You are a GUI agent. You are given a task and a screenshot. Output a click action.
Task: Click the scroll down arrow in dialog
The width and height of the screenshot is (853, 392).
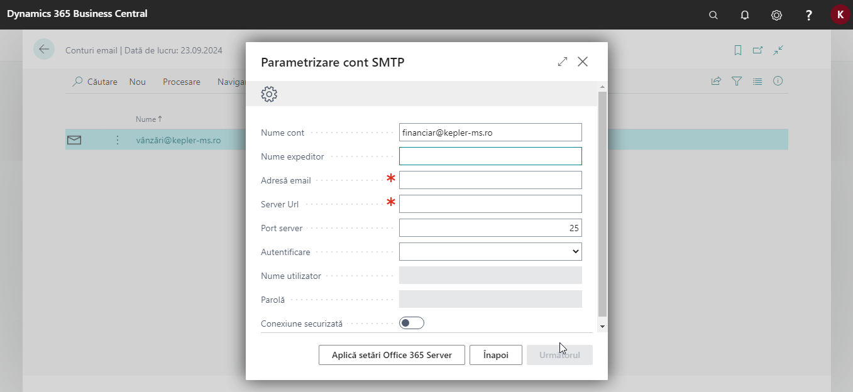(602, 327)
